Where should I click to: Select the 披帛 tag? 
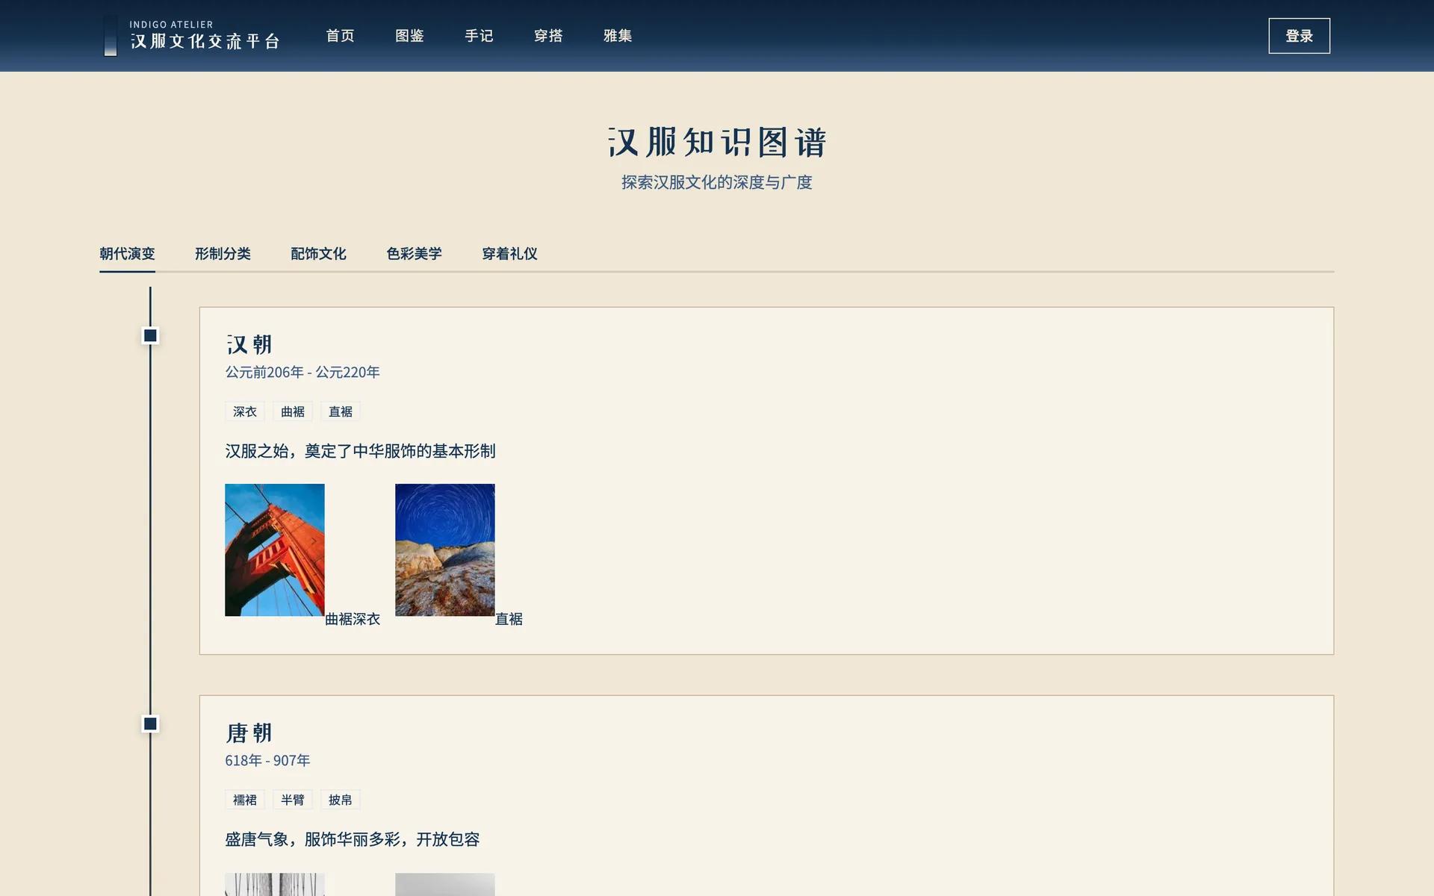pyautogui.click(x=341, y=800)
